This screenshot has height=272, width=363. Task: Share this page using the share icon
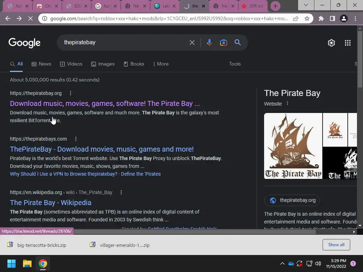pos(296,18)
